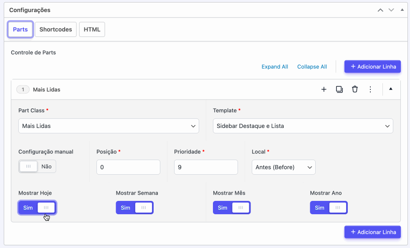Collapse the Mais Lidas row with triangle icon
The width and height of the screenshot is (410, 248).
[x=391, y=89]
